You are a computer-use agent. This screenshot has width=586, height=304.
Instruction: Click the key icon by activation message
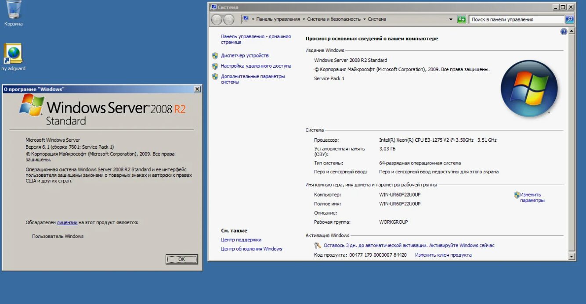(318, 246)
